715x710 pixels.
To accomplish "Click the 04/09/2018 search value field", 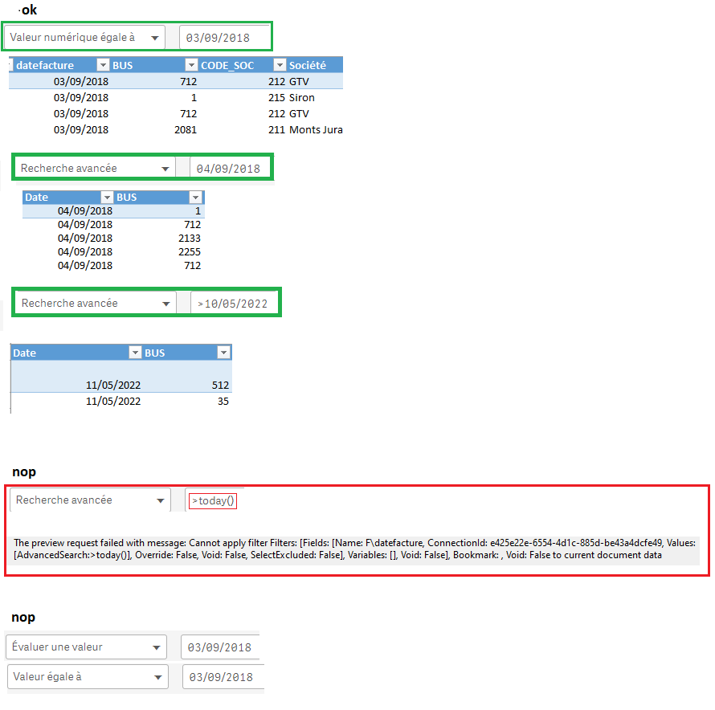I will pos(230,169).
